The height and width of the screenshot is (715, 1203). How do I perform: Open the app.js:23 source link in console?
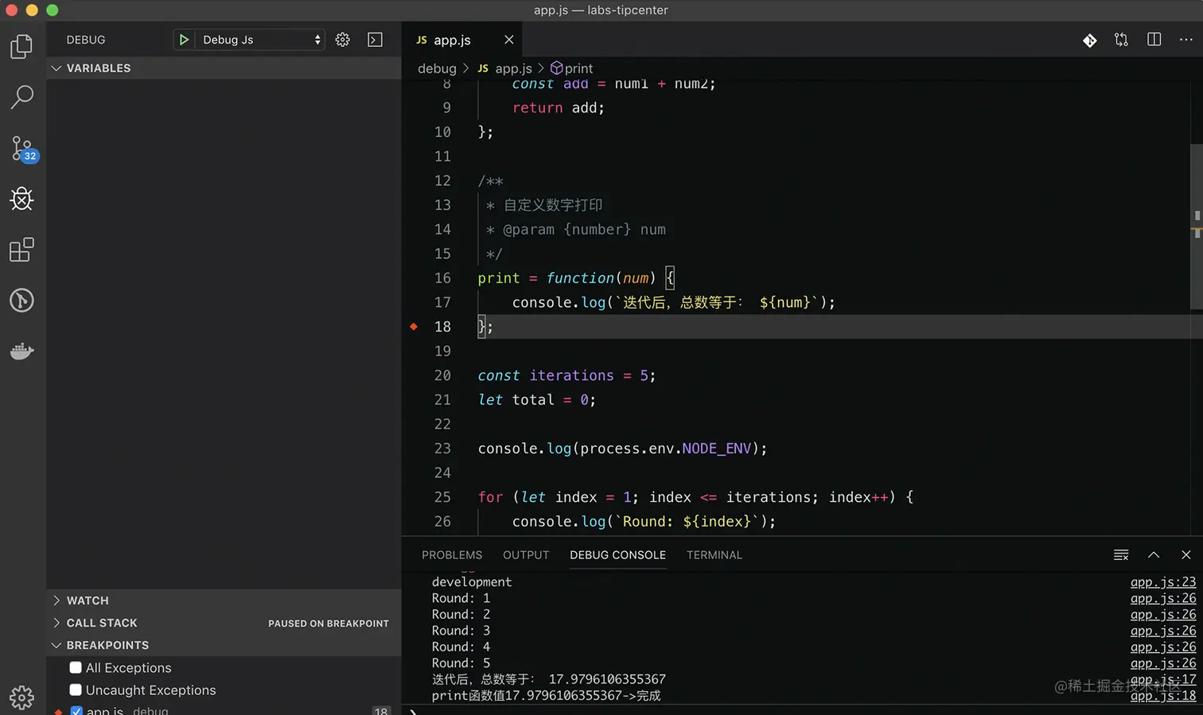click(x=1162, y=582)
